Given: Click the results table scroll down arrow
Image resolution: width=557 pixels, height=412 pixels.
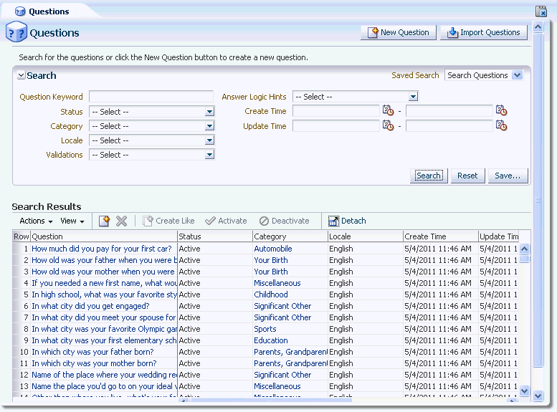Looking at the screenshot, I should [524, 391].
